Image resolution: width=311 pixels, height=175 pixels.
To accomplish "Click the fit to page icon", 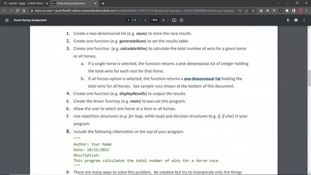I will click(x=174, y=20).
